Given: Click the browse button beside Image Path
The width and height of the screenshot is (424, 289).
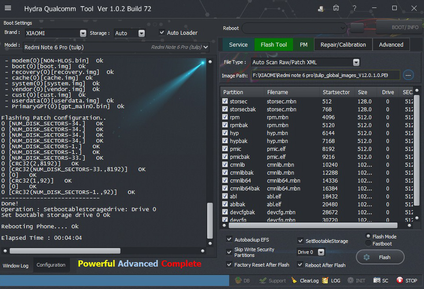Looking at the screenshot, I should pyautogui.click(x=408, y=75).
